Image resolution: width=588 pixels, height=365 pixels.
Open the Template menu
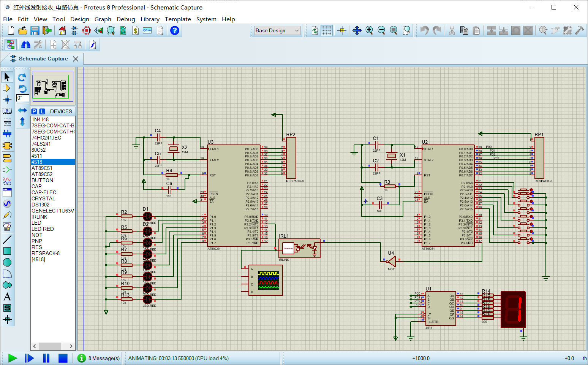178,19
